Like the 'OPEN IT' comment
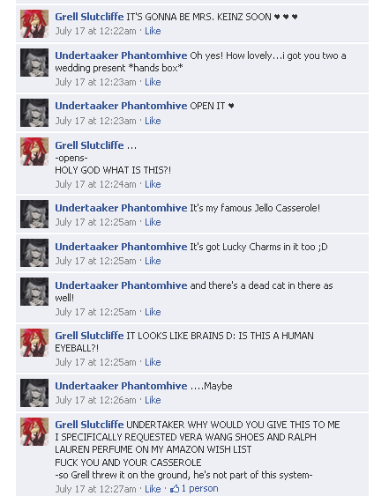Image resolution: width=389 pixels, height=496 pixels. click(153, 121)
